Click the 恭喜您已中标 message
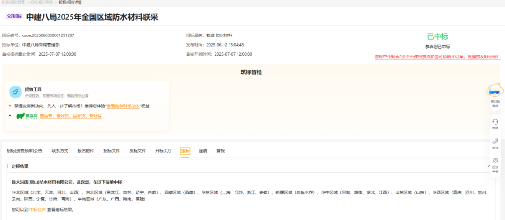The height and width of the screenshot is (220, 505). click(437, 47)
